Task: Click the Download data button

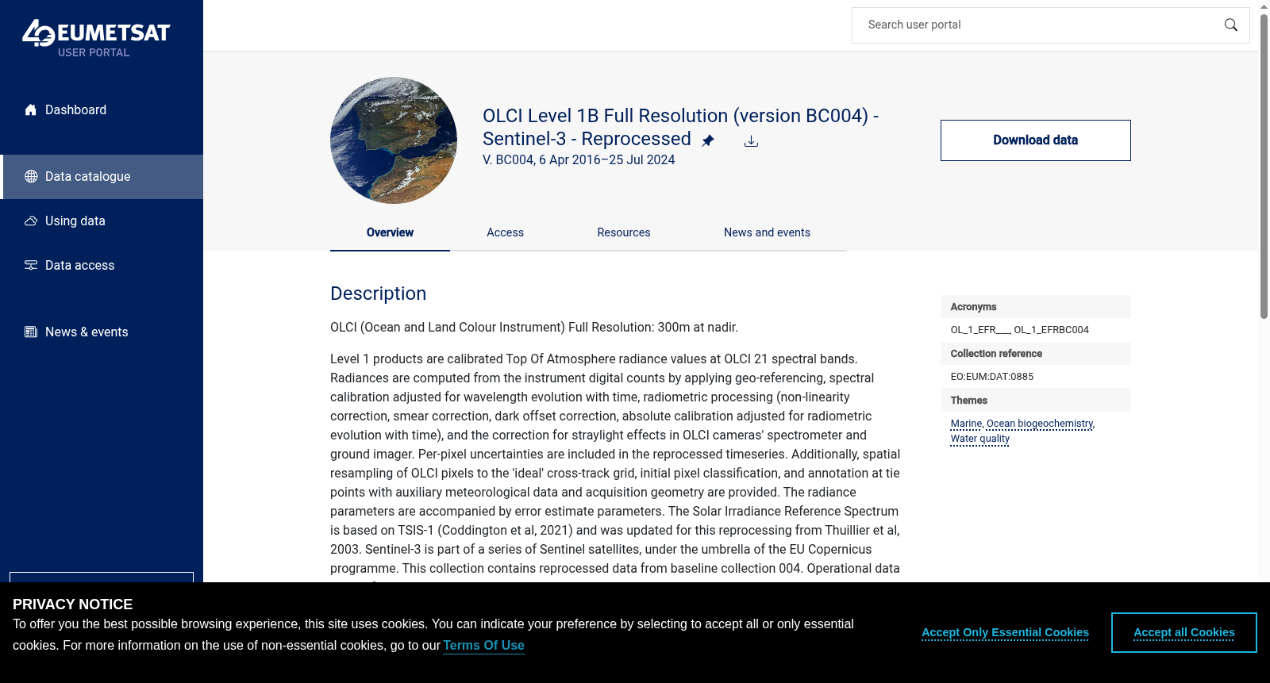Action: click(1036, 140)
